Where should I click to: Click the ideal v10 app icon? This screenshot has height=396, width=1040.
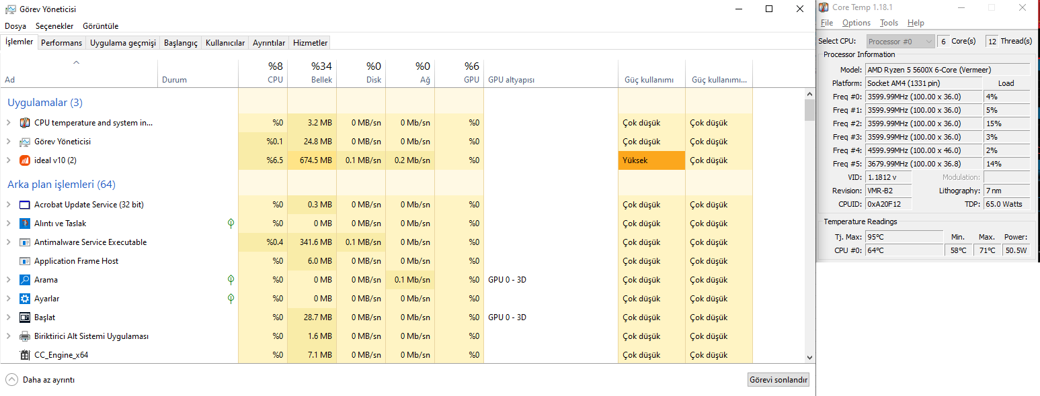25,160
